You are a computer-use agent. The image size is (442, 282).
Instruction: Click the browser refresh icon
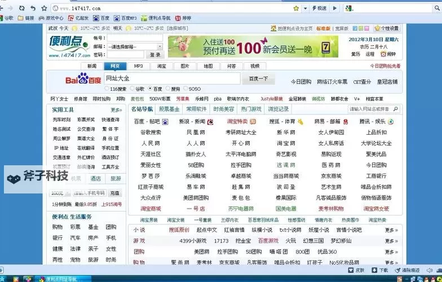click(21, 8)
